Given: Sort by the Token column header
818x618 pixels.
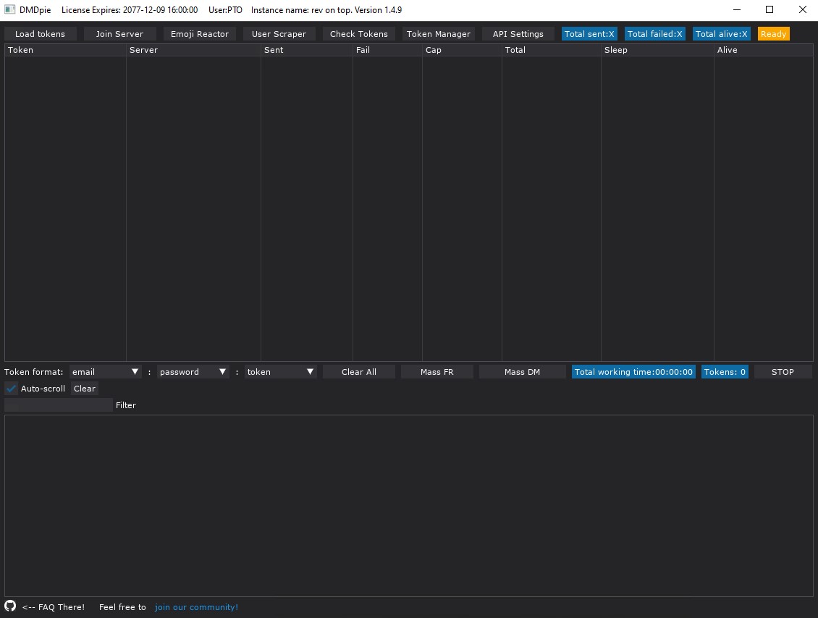Looking at the screenshot, I should pyautogui.click(x=65, y=50).
